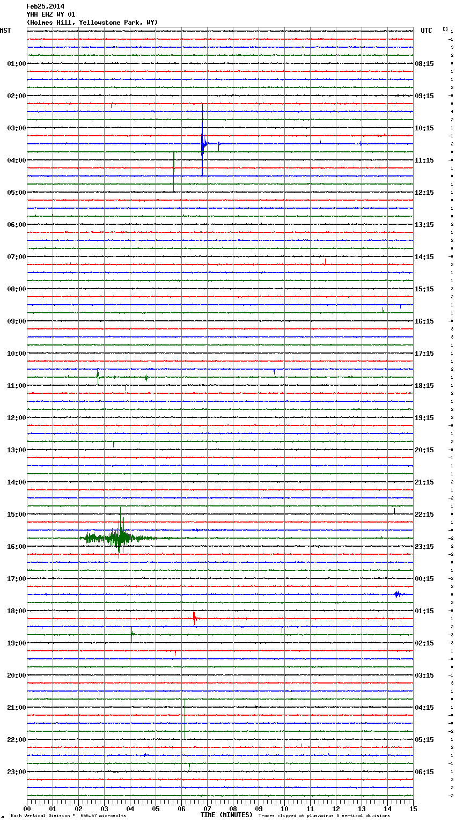
Task: Select the 01:00 MST time label
Action: [x=17, y=64]
